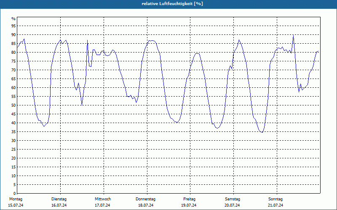Select the 'Dienstag' day label
The image size is (337, 210).
[x=59, y=199]
